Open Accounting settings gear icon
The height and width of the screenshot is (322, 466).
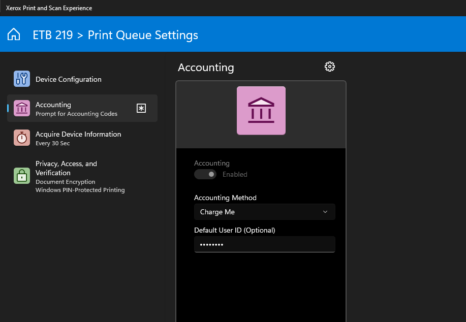pos(330,67)
